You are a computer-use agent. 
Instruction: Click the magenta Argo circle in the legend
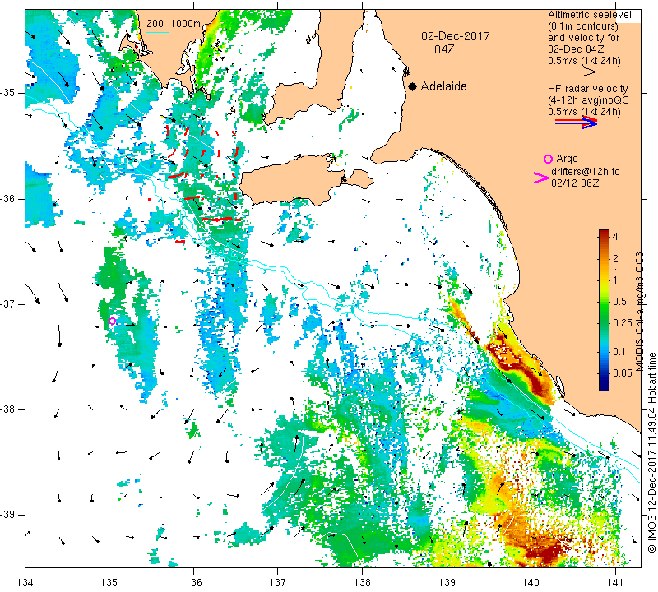tap(548, 159)
